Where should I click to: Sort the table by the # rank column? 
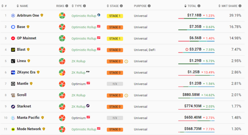(6, 6)
